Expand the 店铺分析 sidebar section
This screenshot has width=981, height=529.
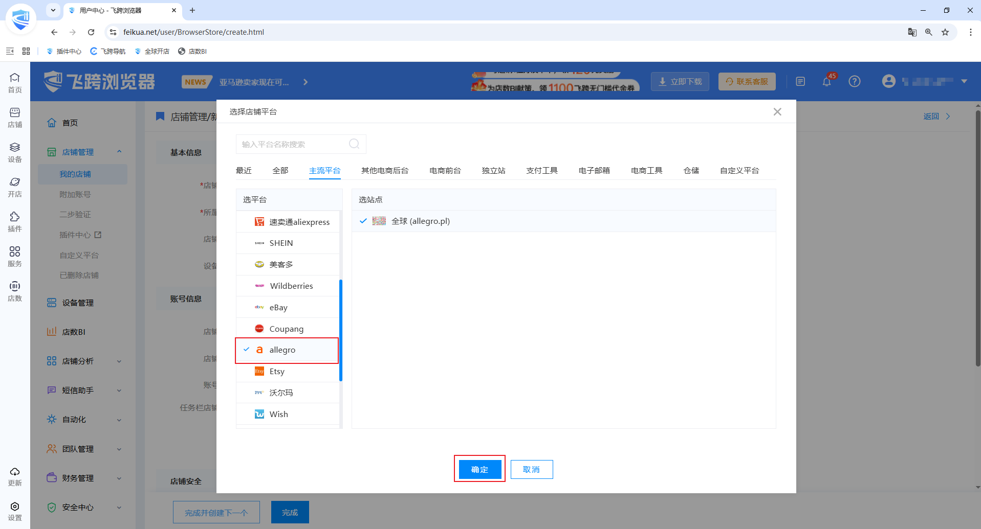[119, 361]
